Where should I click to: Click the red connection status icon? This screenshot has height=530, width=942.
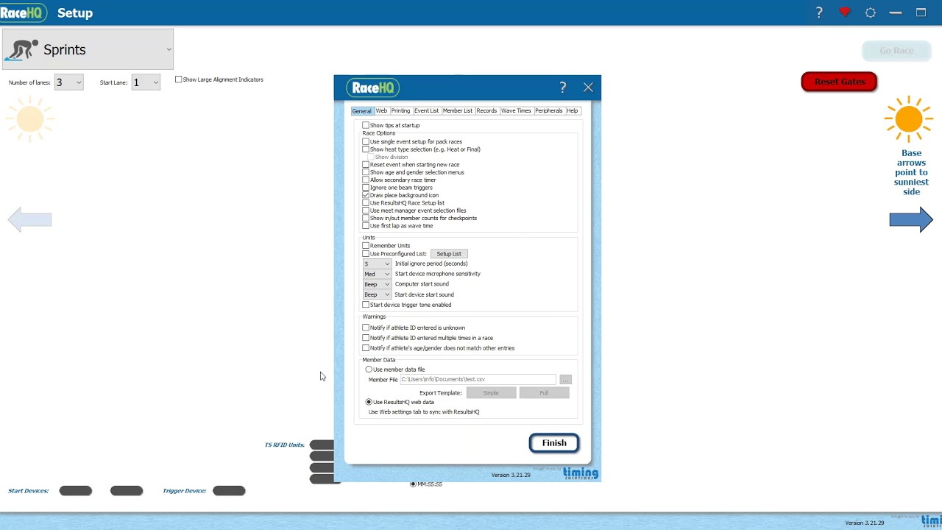pos(845,13)
